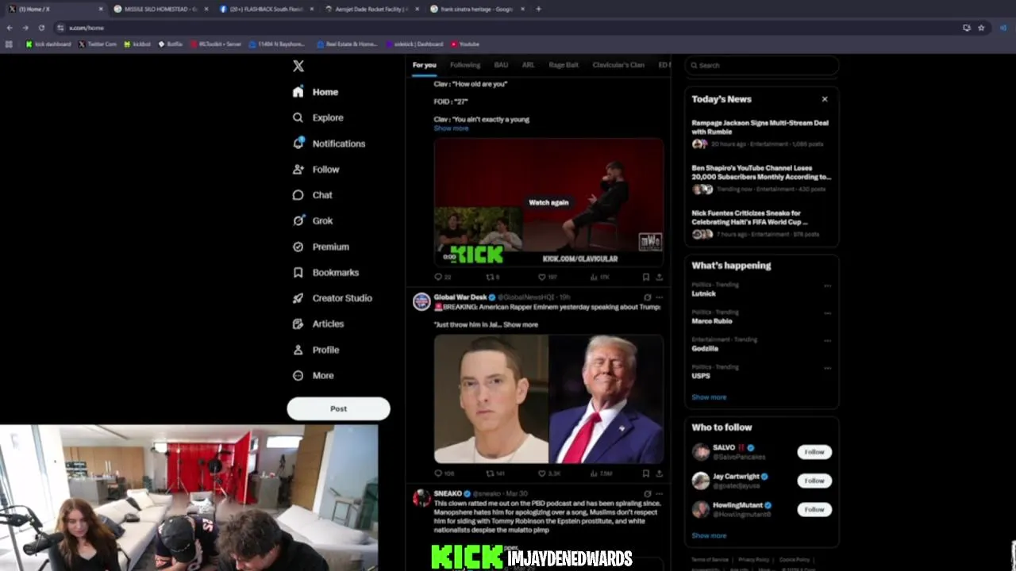Click the Grok icon on SNEAKO post
The width and height of the screenshot is (1016, 571).
(647, 493)
